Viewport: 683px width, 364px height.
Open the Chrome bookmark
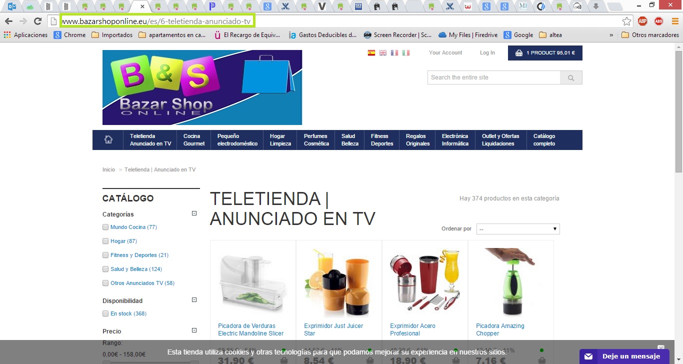coord(70,35)
